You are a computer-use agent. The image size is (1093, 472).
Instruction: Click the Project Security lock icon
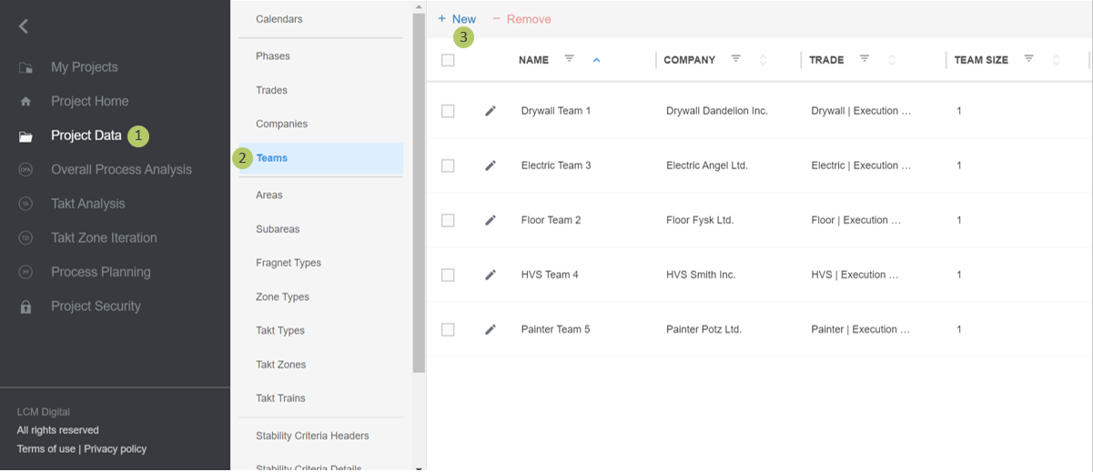[x=25, y=307]
